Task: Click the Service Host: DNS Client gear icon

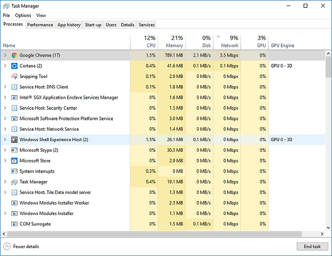Action: click(x=14, y=87)
